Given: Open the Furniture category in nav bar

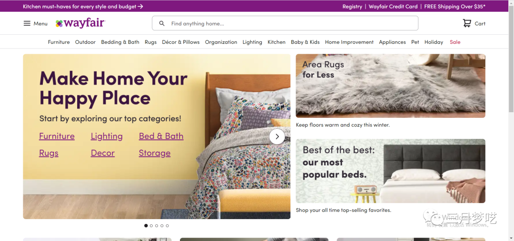Looking at the screenshot, I should [x=59, y=42].
